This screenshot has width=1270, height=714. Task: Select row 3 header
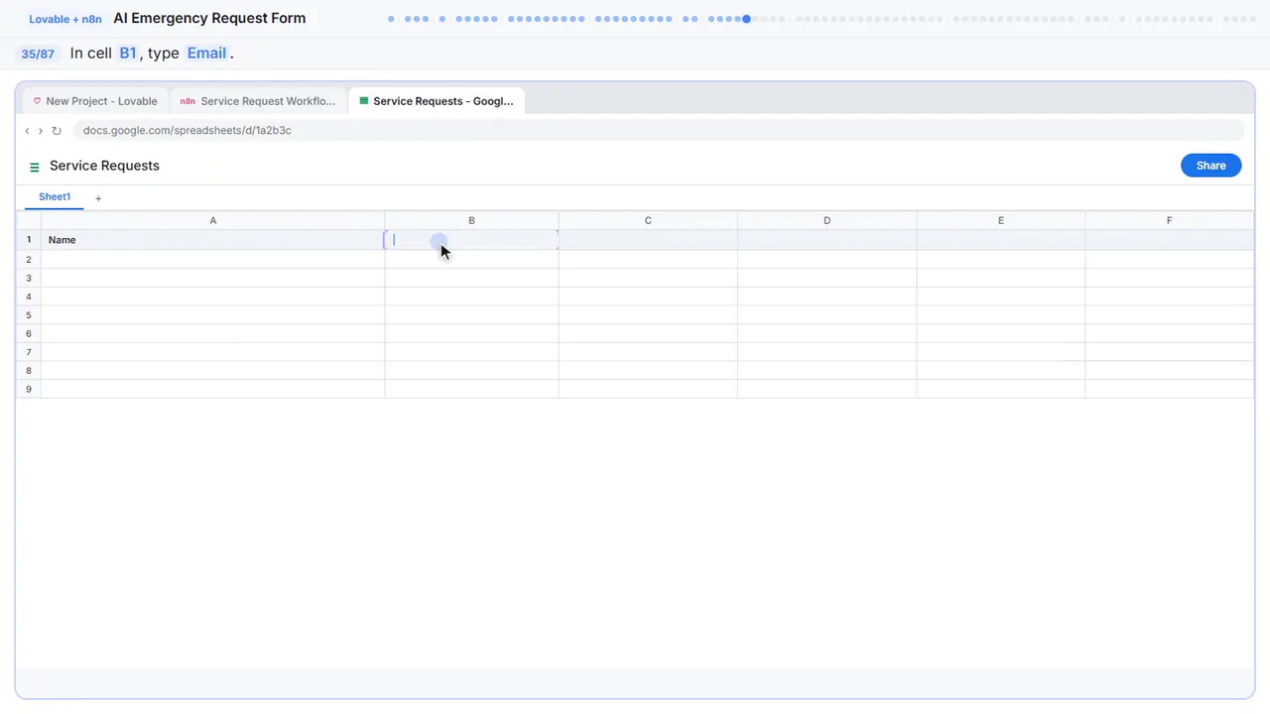[29, 278]
